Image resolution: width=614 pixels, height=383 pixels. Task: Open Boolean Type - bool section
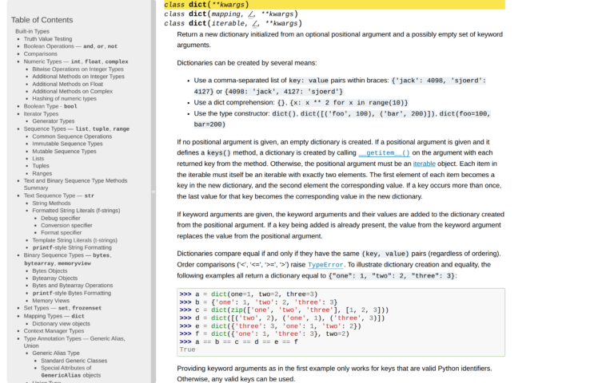pos(50,106)
